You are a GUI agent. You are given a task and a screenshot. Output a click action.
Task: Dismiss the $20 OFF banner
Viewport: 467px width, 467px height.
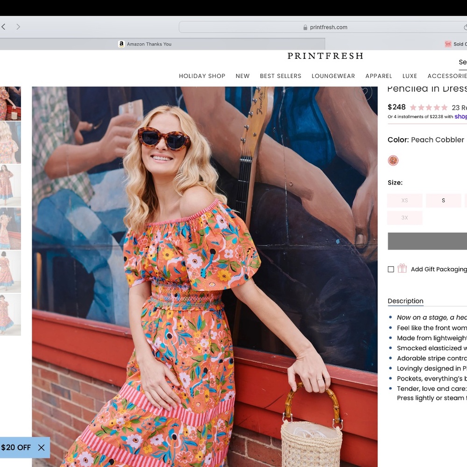[x=41, y=447]
